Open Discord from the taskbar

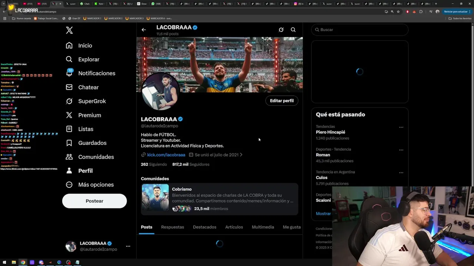[41, 262]
